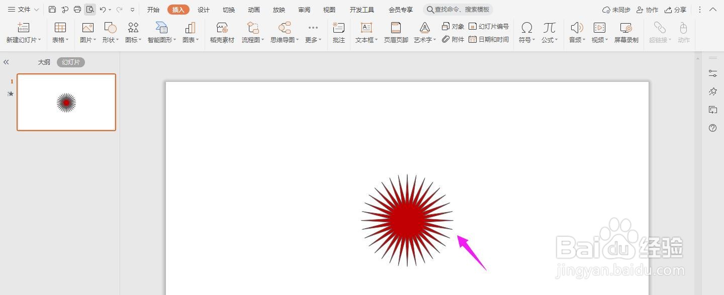Click the animation star icon in right sidebar
724x295 pixels.
coord(713,91)
